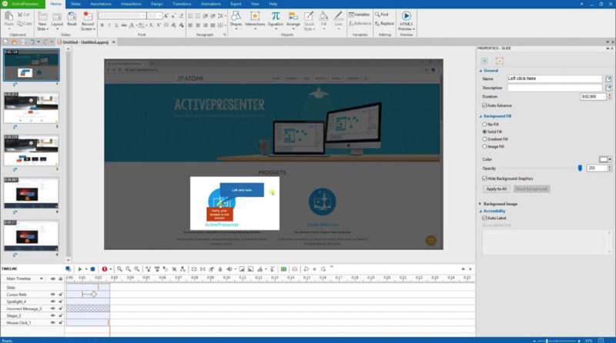
Task: Click the edit icon beside Description field
Action: [x=608, y=88]
